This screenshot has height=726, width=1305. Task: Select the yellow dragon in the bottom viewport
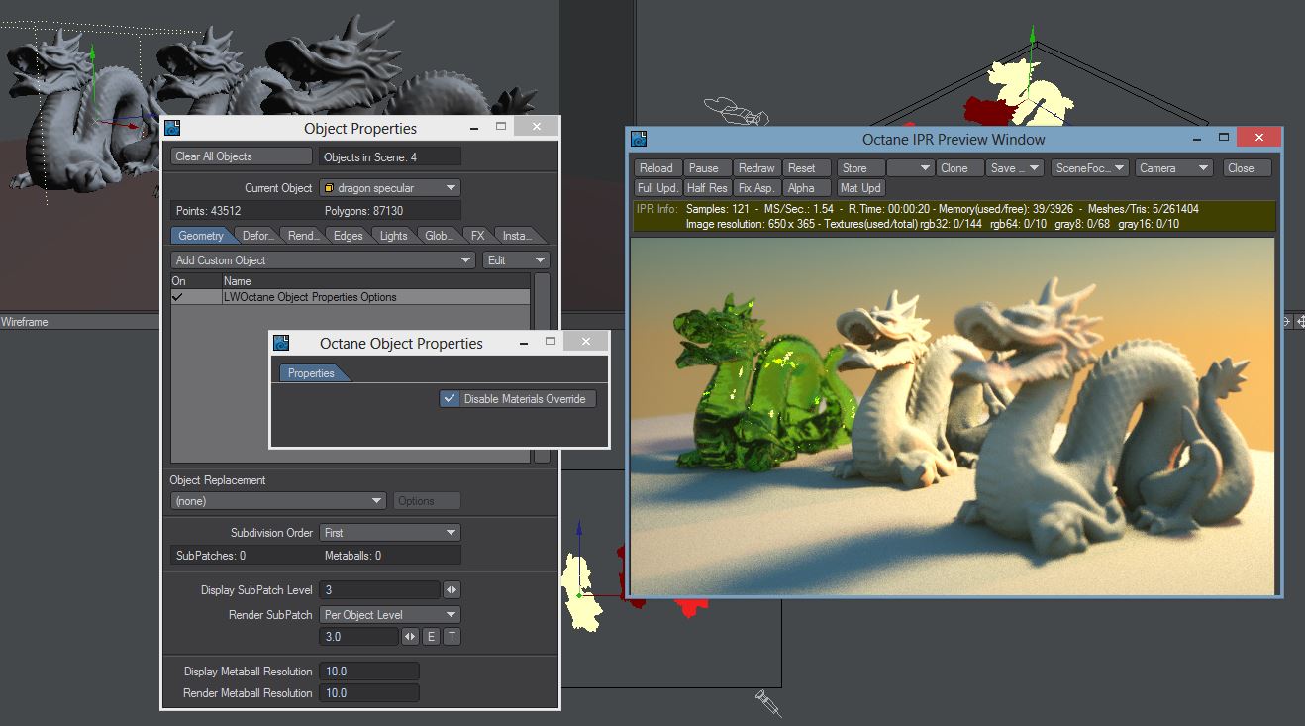[x=581, y=591]
